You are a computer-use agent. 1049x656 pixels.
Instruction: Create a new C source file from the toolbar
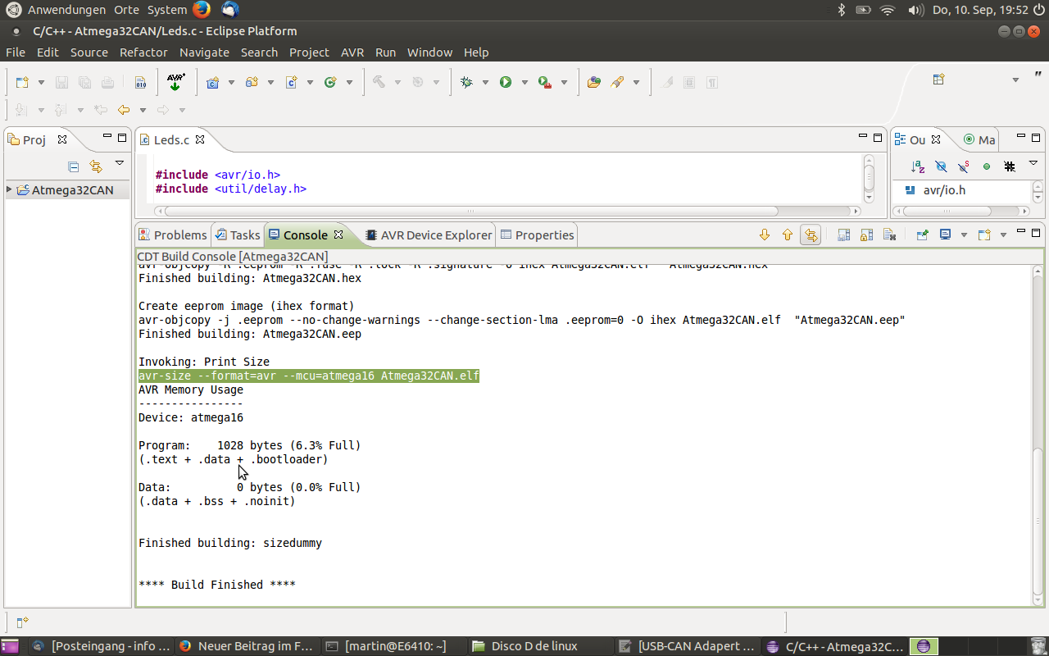[292, 82]
